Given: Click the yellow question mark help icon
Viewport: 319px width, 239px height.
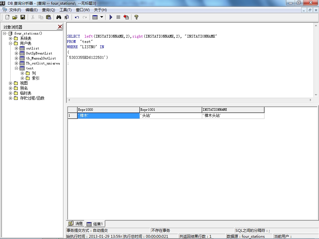Looking at the screenshot, I should pos(136,17).
